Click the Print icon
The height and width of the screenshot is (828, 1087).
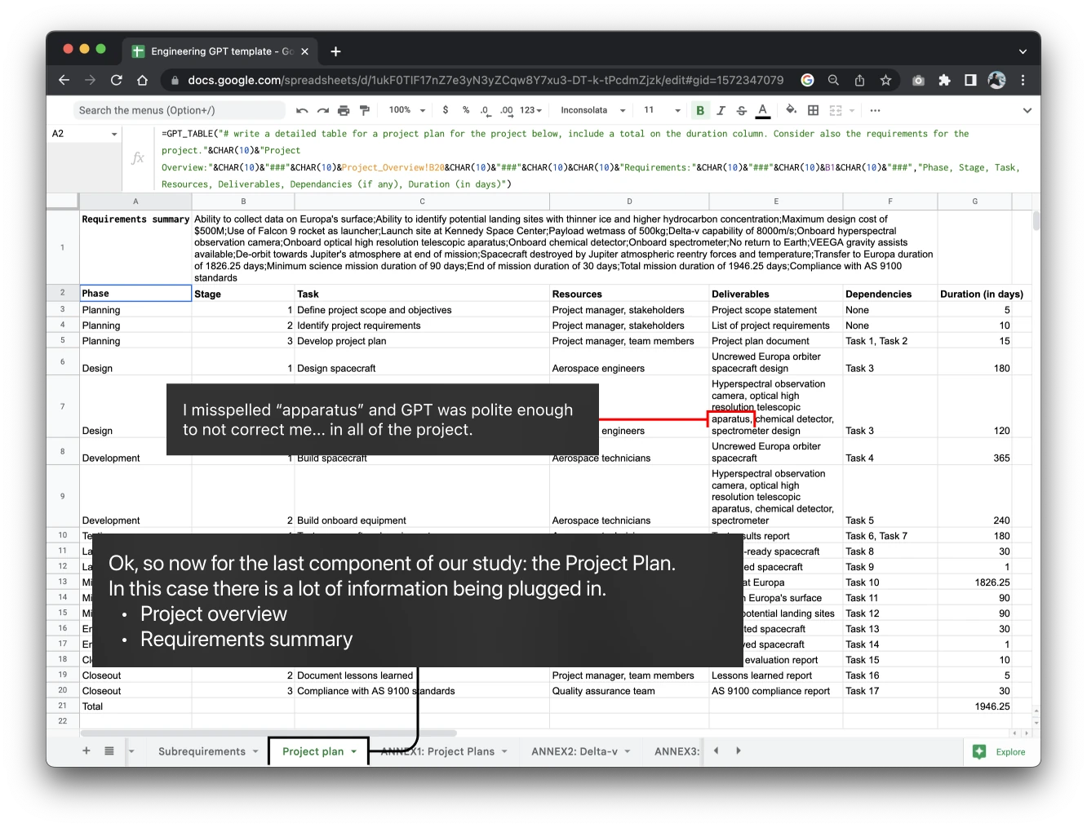344,110
